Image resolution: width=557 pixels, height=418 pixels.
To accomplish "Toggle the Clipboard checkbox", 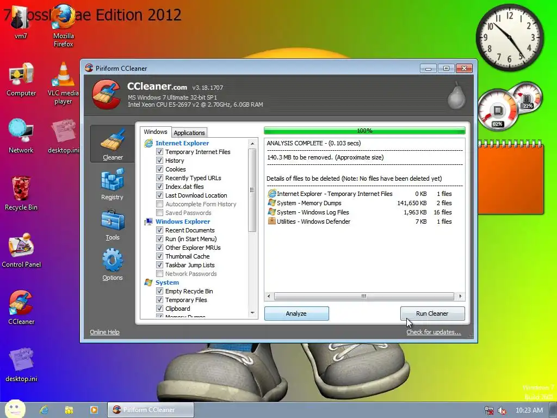I will coord(159,309).
